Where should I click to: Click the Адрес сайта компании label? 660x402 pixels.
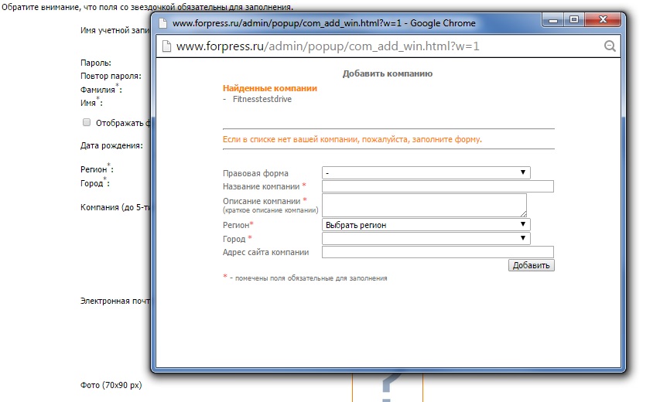[265, 252]
